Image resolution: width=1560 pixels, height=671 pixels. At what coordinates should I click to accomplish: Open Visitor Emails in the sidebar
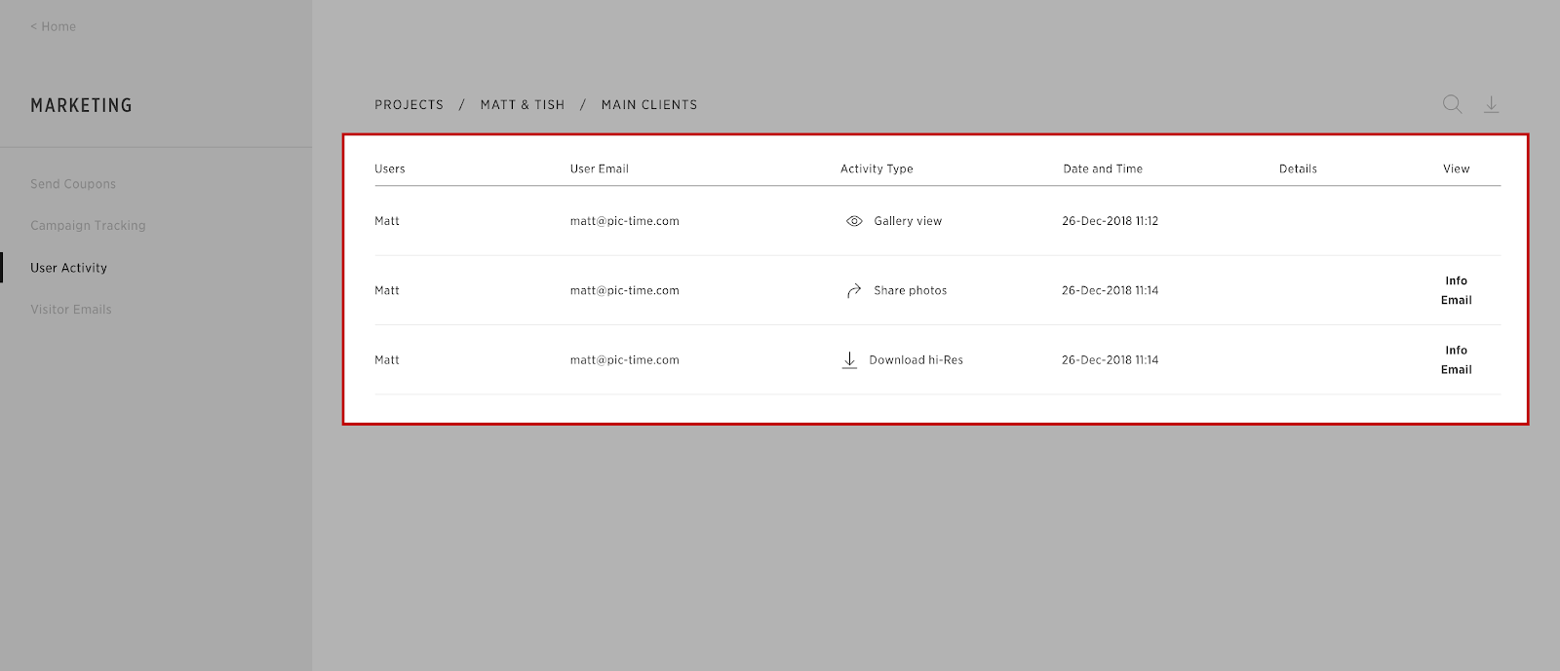[71, 310]
